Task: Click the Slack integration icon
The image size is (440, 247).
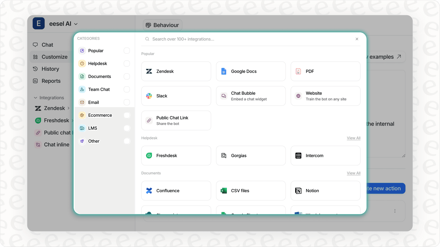Action: (149, 96)
